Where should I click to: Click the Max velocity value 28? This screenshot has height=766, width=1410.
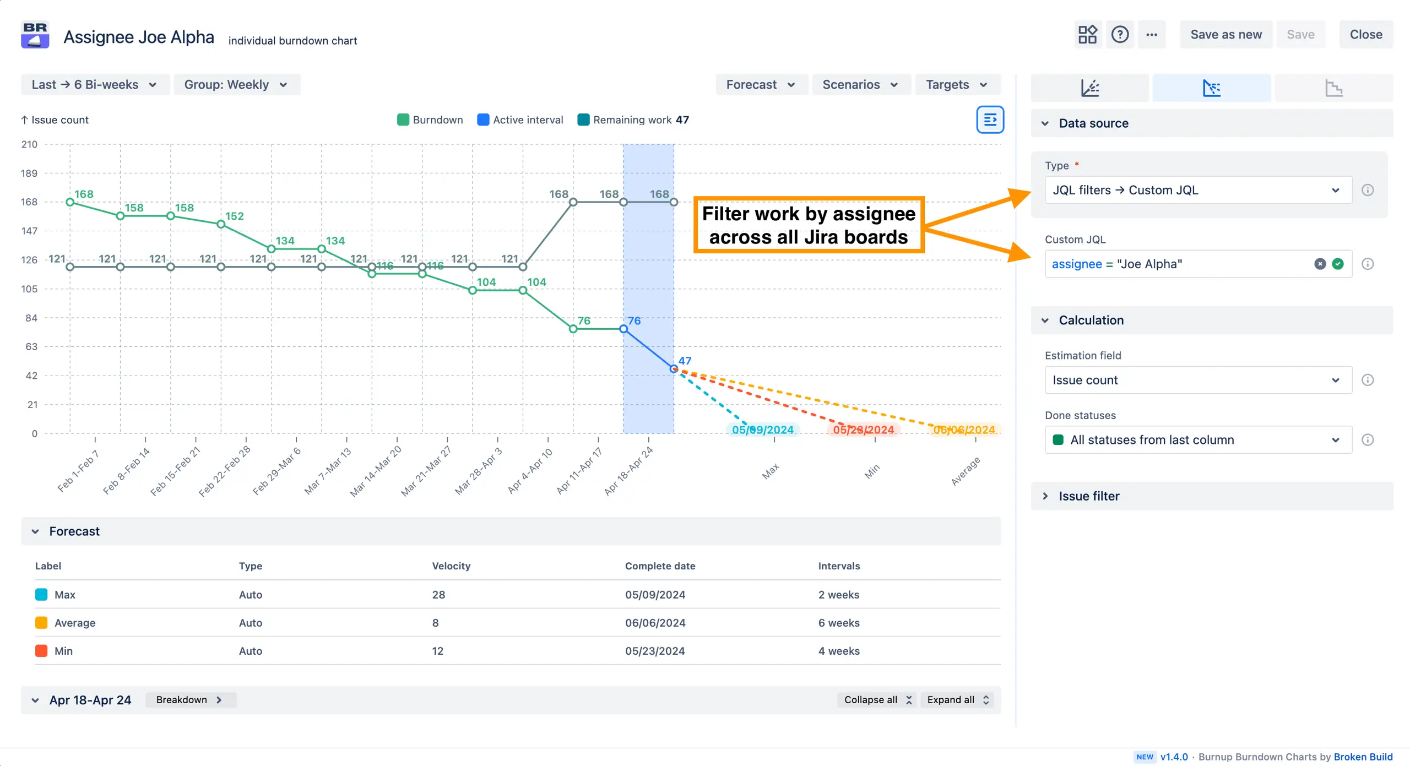438,594
